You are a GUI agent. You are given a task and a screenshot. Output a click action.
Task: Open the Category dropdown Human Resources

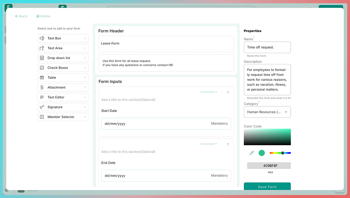pos(267,112)
